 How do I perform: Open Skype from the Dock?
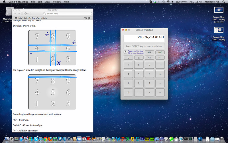coord(36,139)
